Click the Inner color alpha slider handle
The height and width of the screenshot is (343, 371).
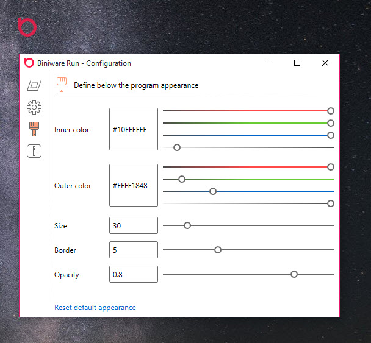[177, 147]
